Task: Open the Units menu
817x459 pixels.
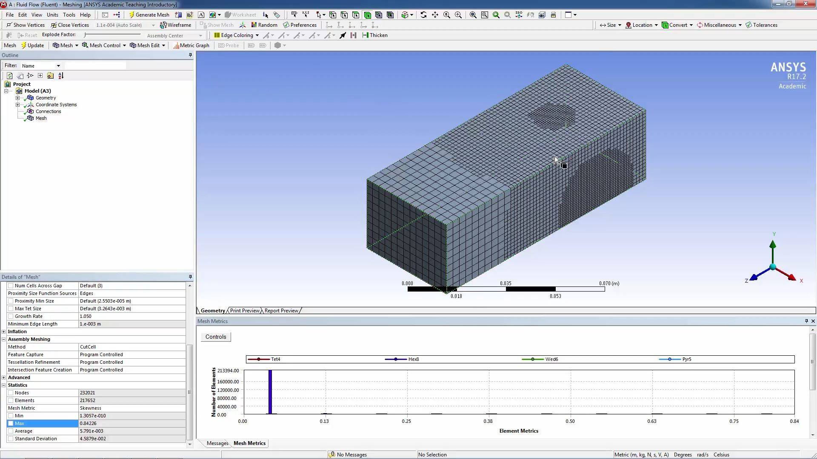Action: [52, 15]
